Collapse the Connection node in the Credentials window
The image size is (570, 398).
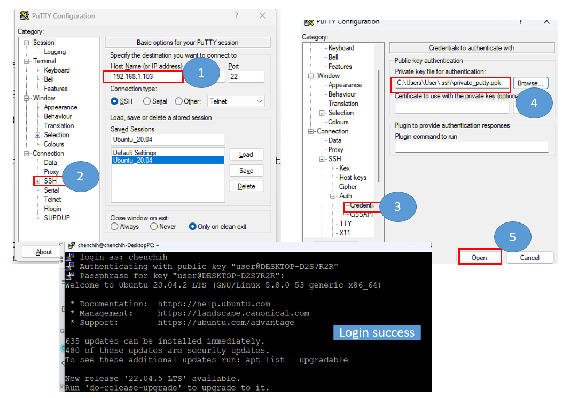click(311, 131)
